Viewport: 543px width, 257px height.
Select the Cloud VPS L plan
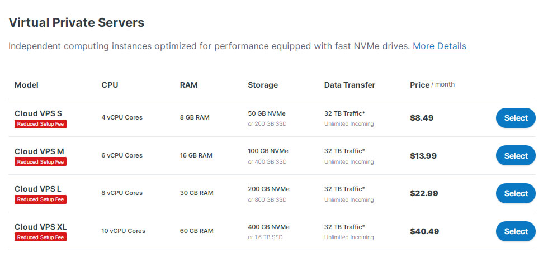(516, 193)
